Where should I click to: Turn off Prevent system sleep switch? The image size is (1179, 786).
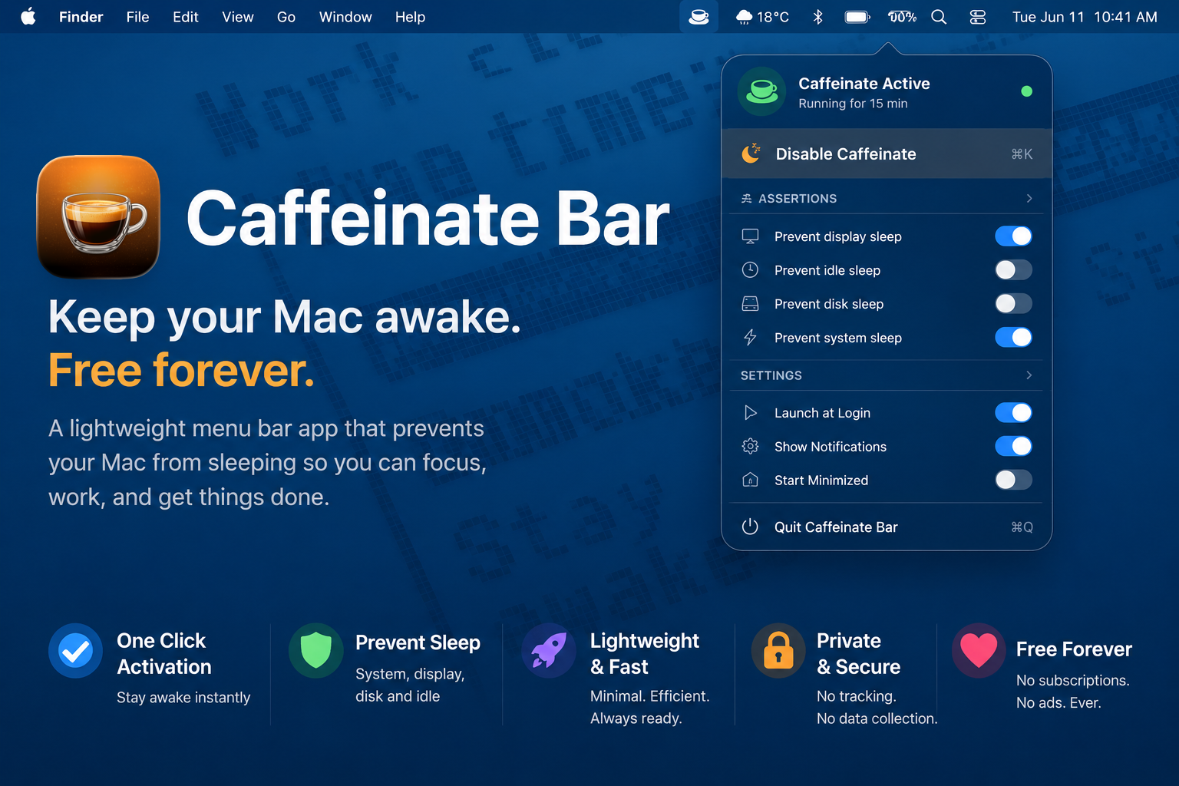pos(1013,338)
